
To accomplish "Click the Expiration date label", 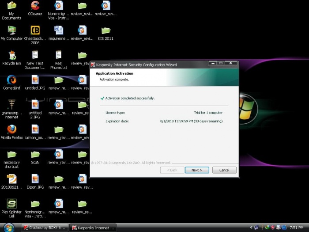I will pyautogui.click(x=117, y=121).
